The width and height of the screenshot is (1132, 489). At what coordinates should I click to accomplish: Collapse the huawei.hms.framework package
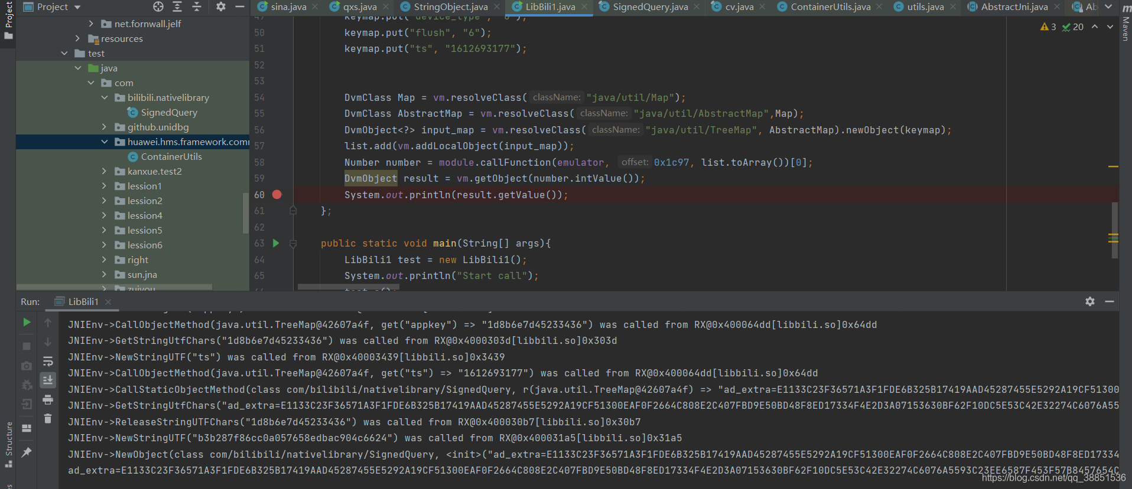click(x=105, y=142)
